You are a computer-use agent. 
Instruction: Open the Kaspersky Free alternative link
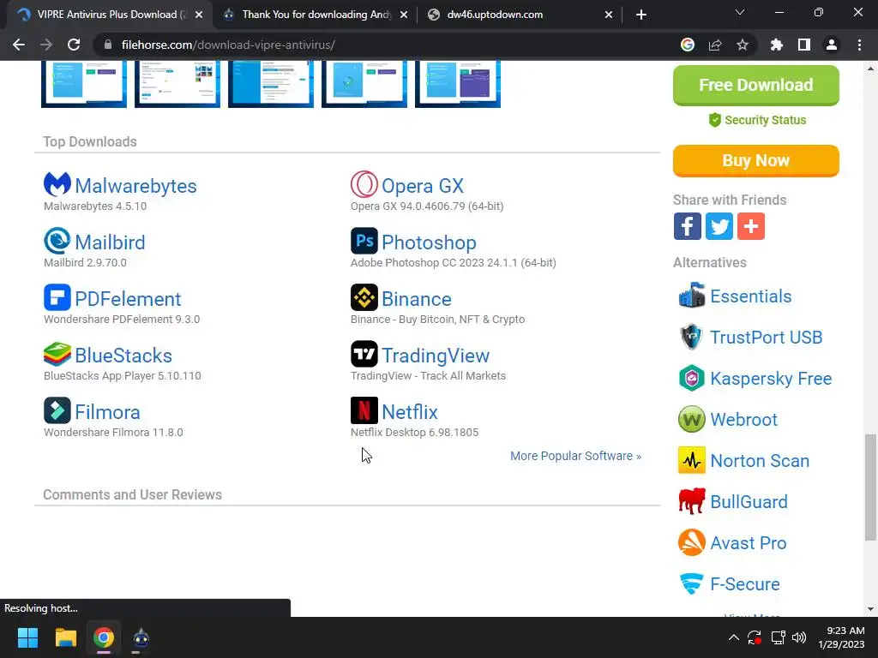771,378
